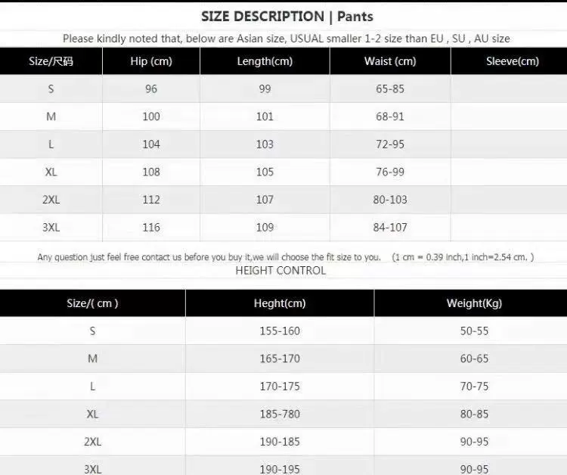
Task: Click the Heght(cm) column header
Action: [280, 303]
